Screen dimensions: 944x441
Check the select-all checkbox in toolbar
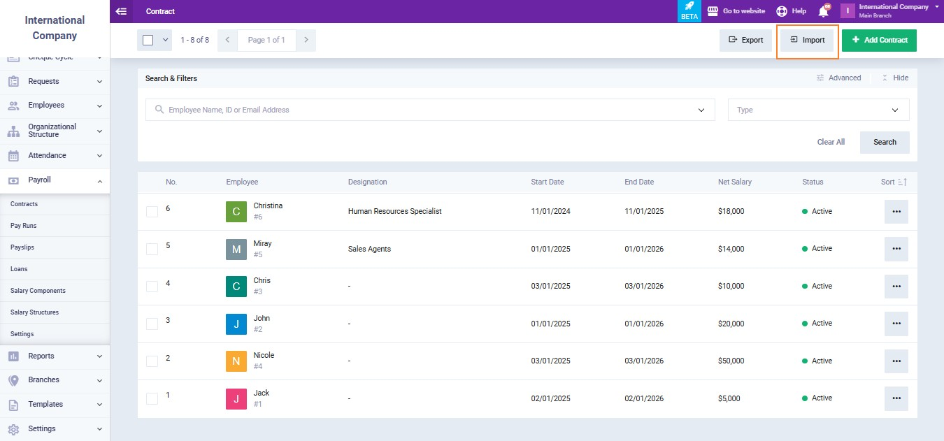tap(148, 40)
